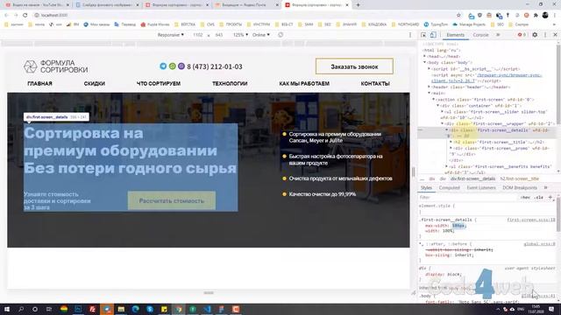
Task: Open the ТЕХНОЛОГИИ menu item
Action: (x=230, y=84)
